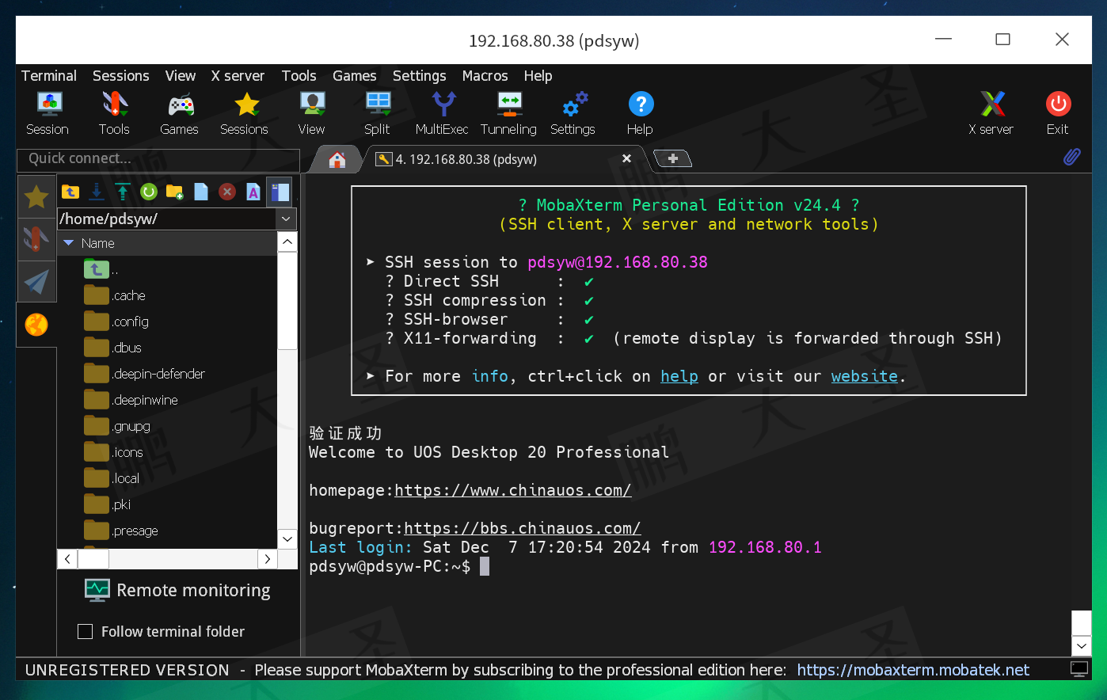This screenshot has width=1107, height=700.
Task: Open the Sessions menu
Action: coord(120,75)
